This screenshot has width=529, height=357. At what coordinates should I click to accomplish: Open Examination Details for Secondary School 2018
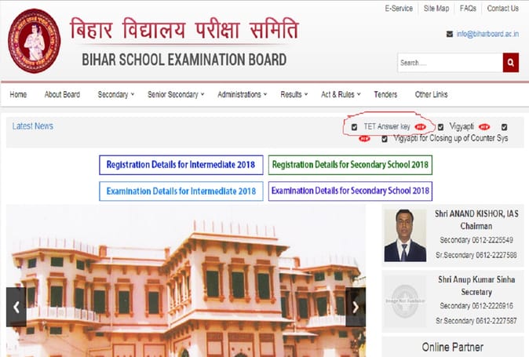(x=350, y=191)
